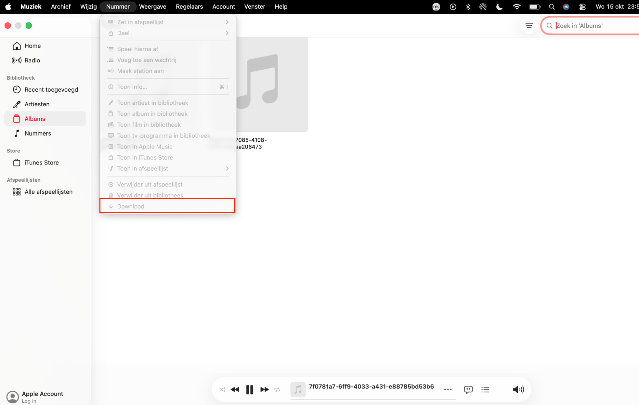Toggle repeat playback mode
Screen dimensions: 639x405
[277, 389]
